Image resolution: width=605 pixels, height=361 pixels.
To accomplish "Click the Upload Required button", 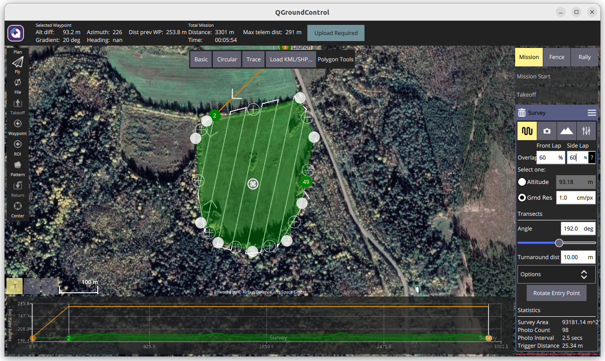I will coord(336,33).
